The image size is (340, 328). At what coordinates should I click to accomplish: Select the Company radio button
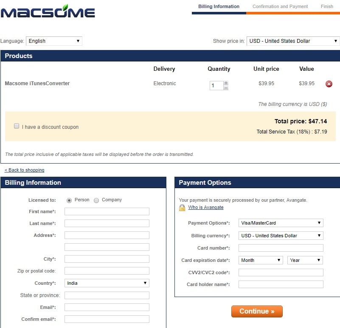(96, 200)
